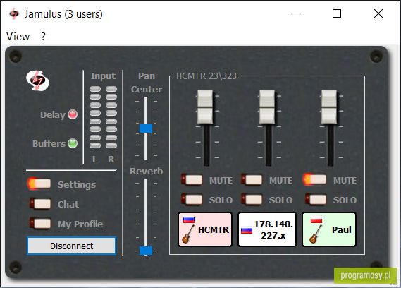Click the Center pan position text
The height and width of the screenshot is (288, 401).
tap(147, 89)
